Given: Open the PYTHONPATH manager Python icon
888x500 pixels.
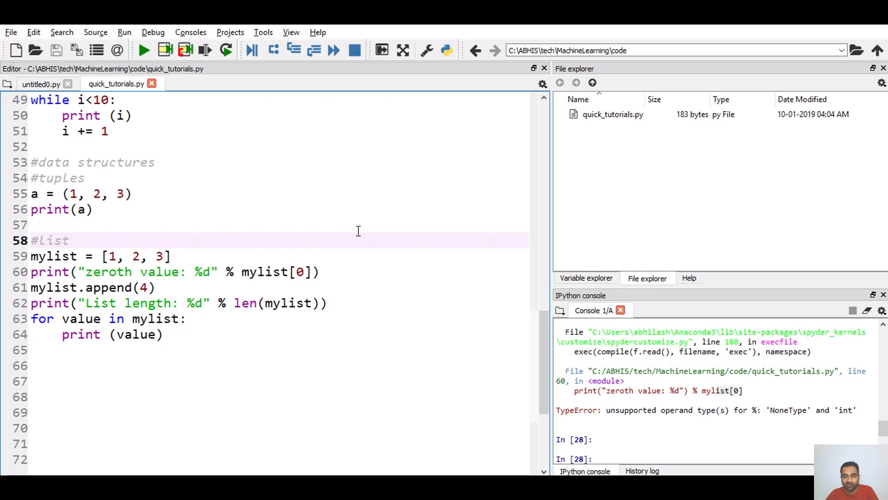Looking at the screenshot, I should click(447, 50).
